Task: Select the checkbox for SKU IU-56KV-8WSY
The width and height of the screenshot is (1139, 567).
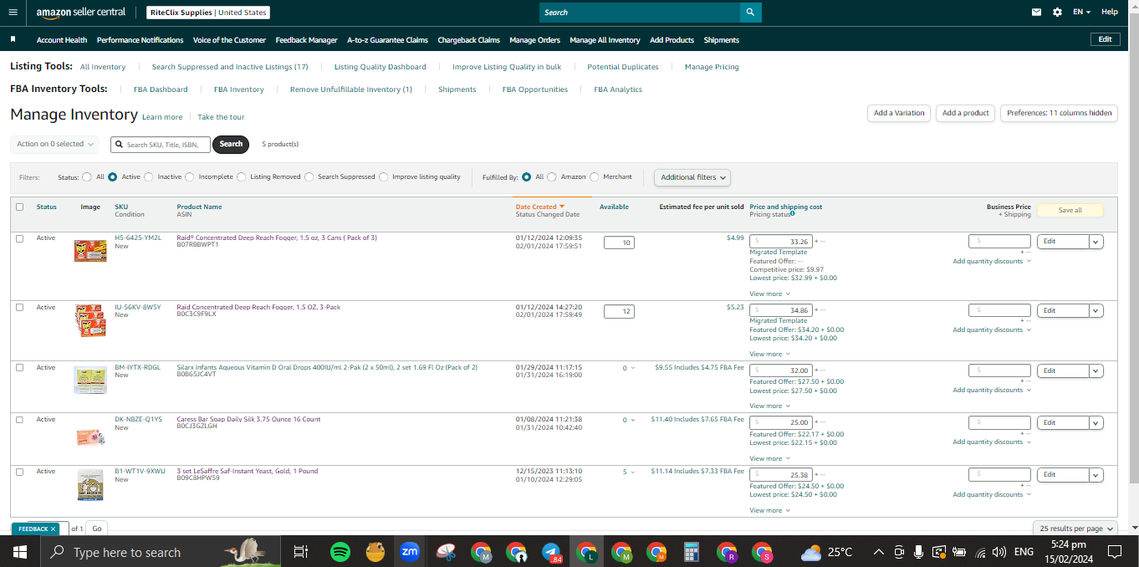Action: 19,308
